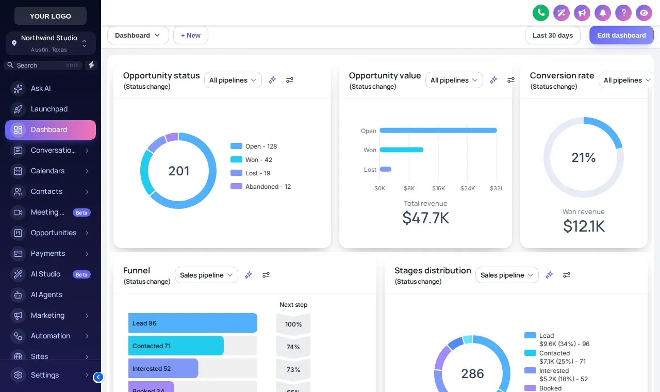Click the Edit dashboard button
The image size is (660, 392).
tap(621, 35)
